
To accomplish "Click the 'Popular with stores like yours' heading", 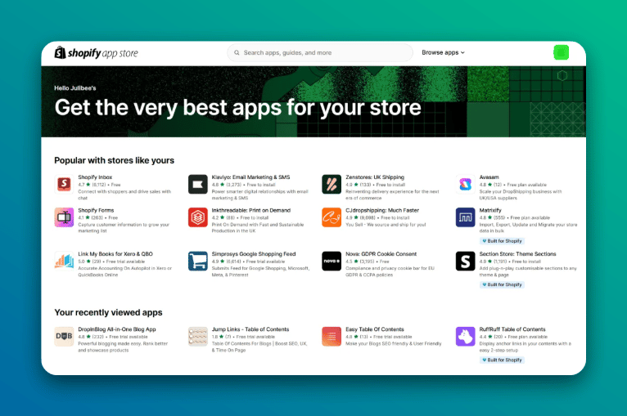I will [x=114, y=160].
